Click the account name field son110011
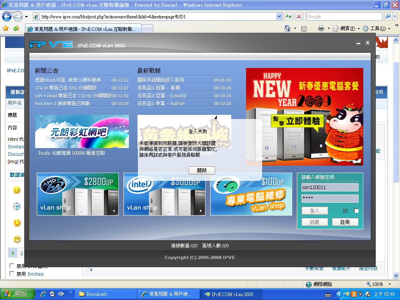The height and width of the screenshot is (300, 400). pyautogui.click(x=330, y=187)
